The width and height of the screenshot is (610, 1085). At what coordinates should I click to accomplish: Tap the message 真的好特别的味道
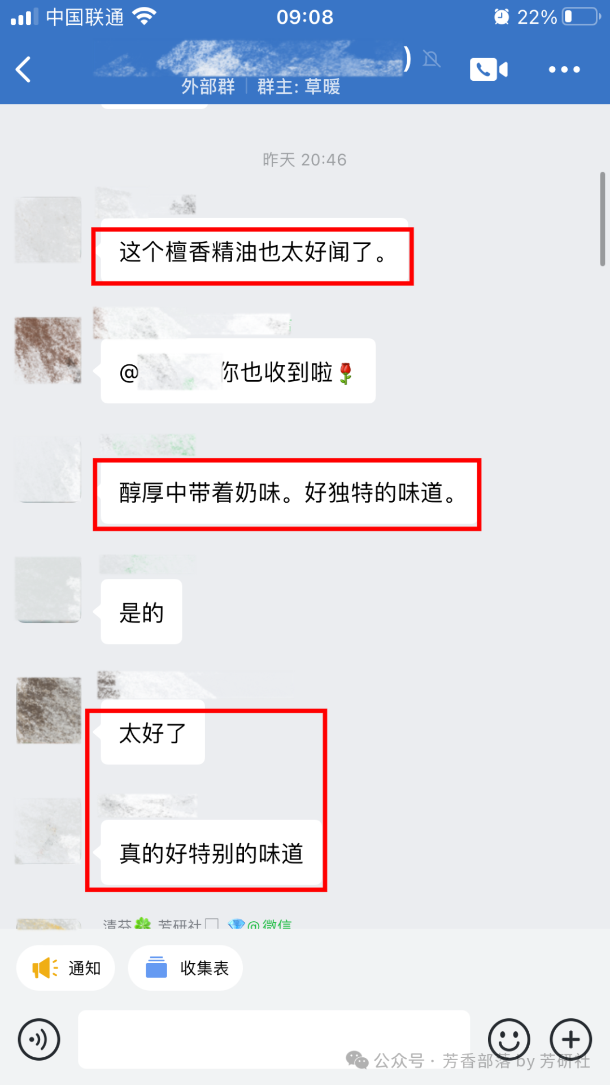tap(211, 853)
